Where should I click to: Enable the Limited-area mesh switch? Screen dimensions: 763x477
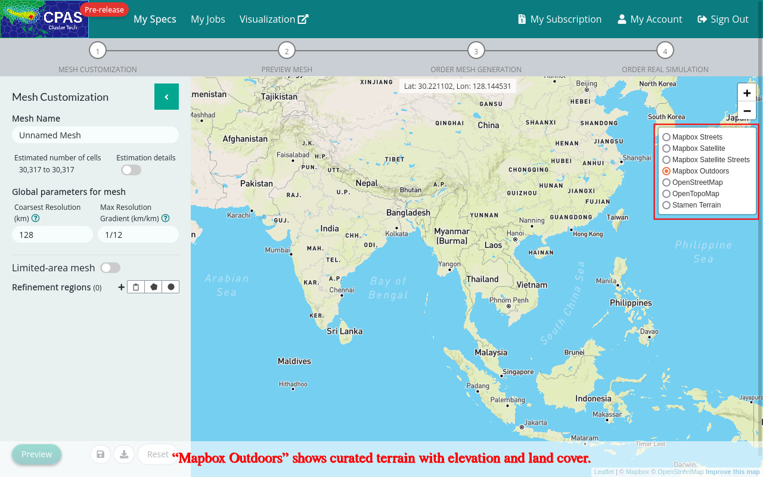110,268
